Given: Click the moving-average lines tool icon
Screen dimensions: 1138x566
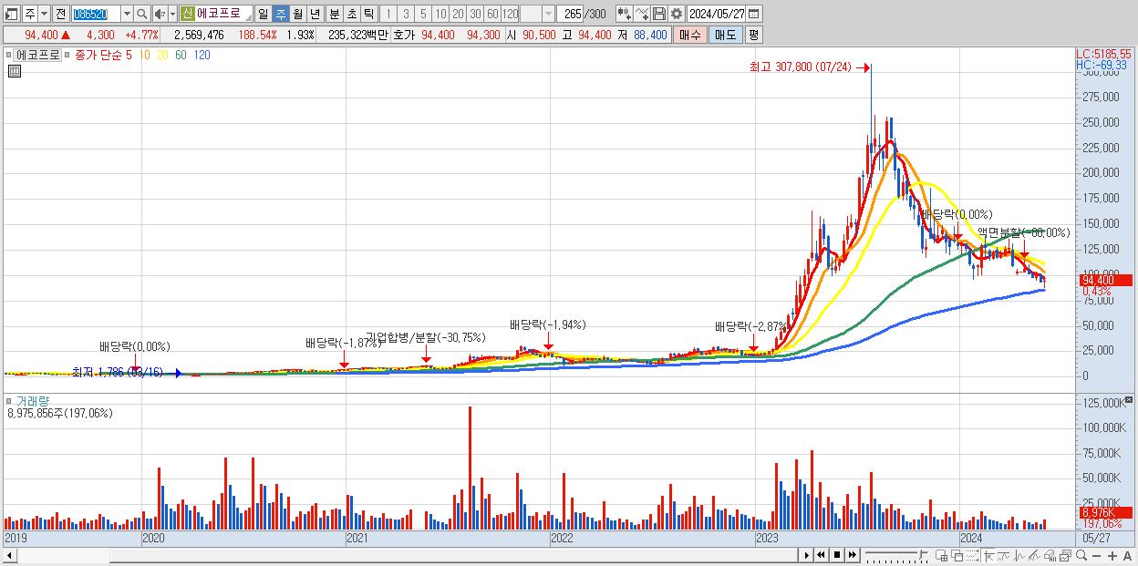Looking at the screenshot, I should pos(1003,556).
